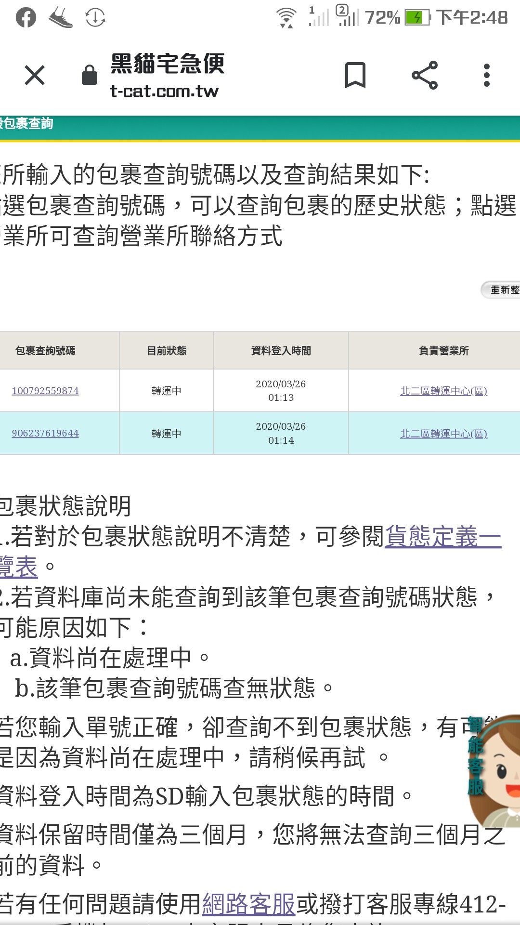Image resolution: width=520 pixels, height=925 pixels.
Task: Tap the Wi-Fi status icon
Action: tap(286, 18)
